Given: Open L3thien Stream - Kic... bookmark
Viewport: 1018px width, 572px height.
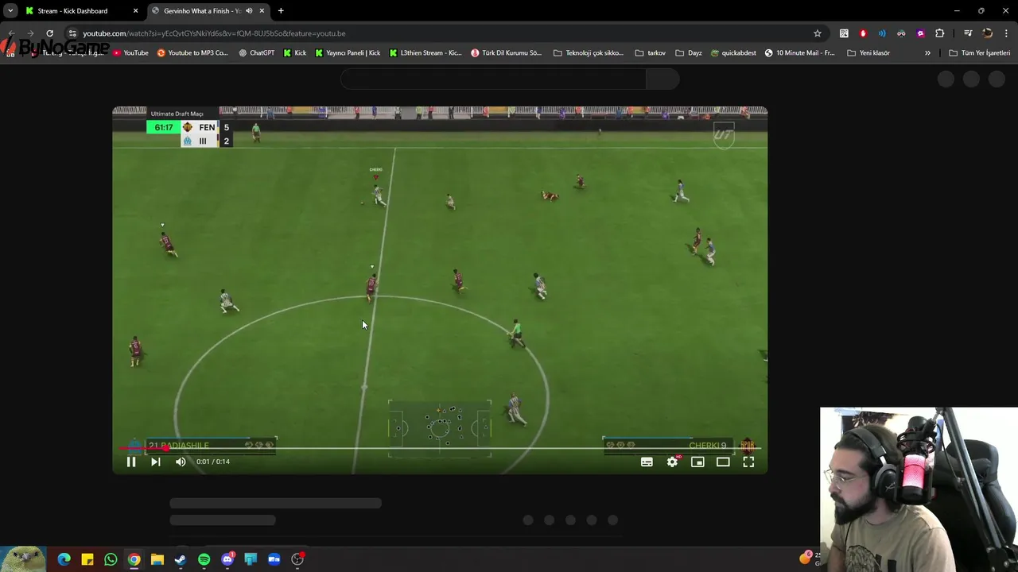Looking at the screenshot, I should click(x=425, y=53).
